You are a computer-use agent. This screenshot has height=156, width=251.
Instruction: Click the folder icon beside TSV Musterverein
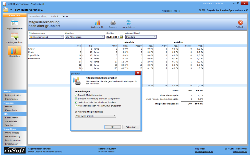point(6,10)
